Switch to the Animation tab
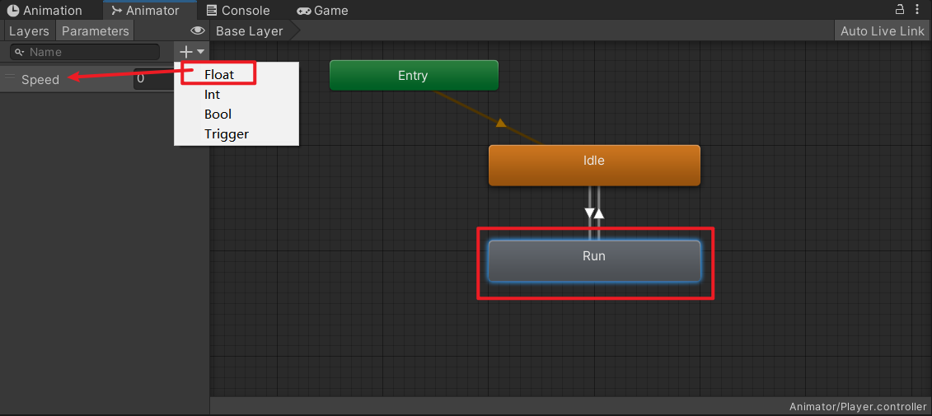Screen dimensions: 932x416 coord(45,11)
